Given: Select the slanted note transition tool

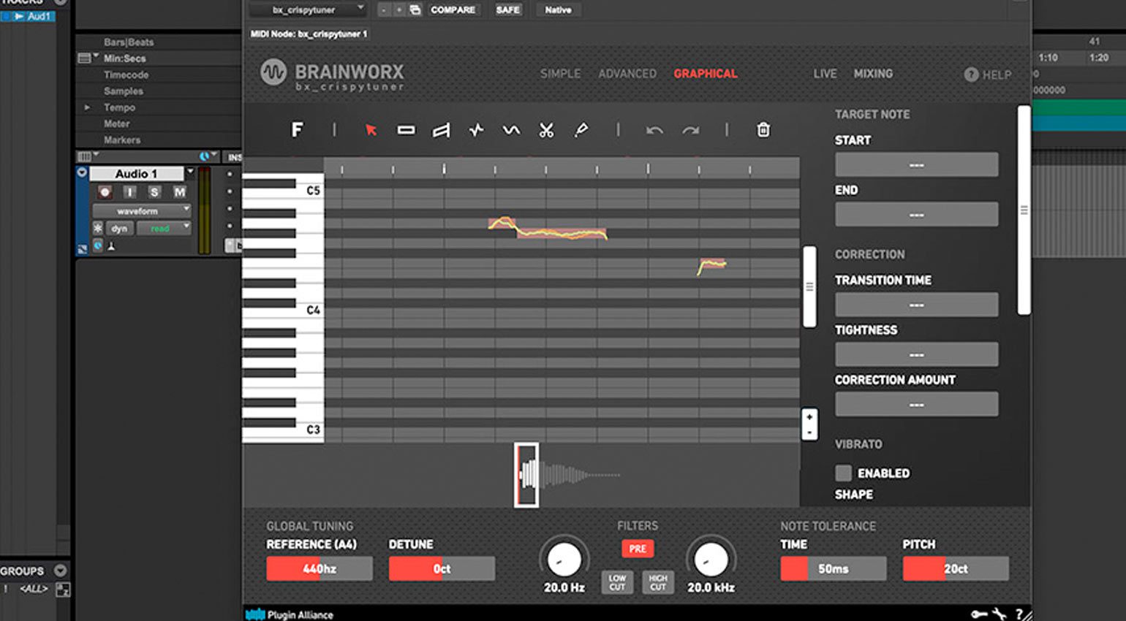Looking at the screenshot, I should (441, 130).
